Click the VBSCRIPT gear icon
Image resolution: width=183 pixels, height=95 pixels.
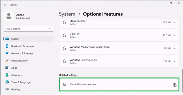pos(65,35)
